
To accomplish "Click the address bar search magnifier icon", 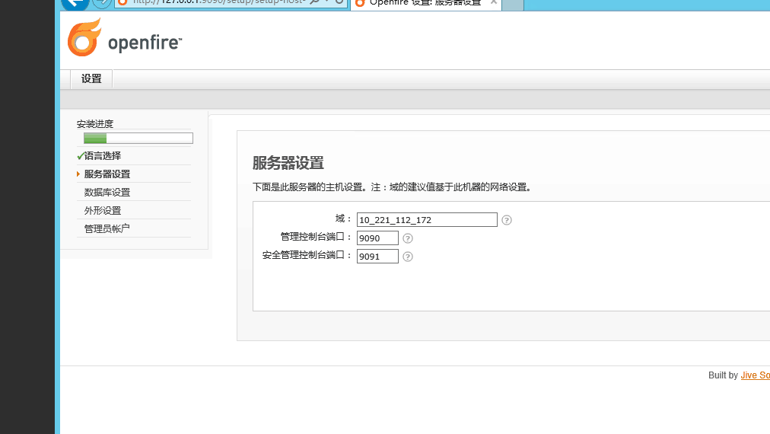I will tap(315, 3).
